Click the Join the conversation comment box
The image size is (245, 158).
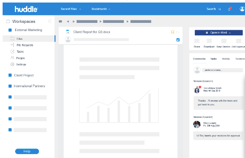(222, 70)
